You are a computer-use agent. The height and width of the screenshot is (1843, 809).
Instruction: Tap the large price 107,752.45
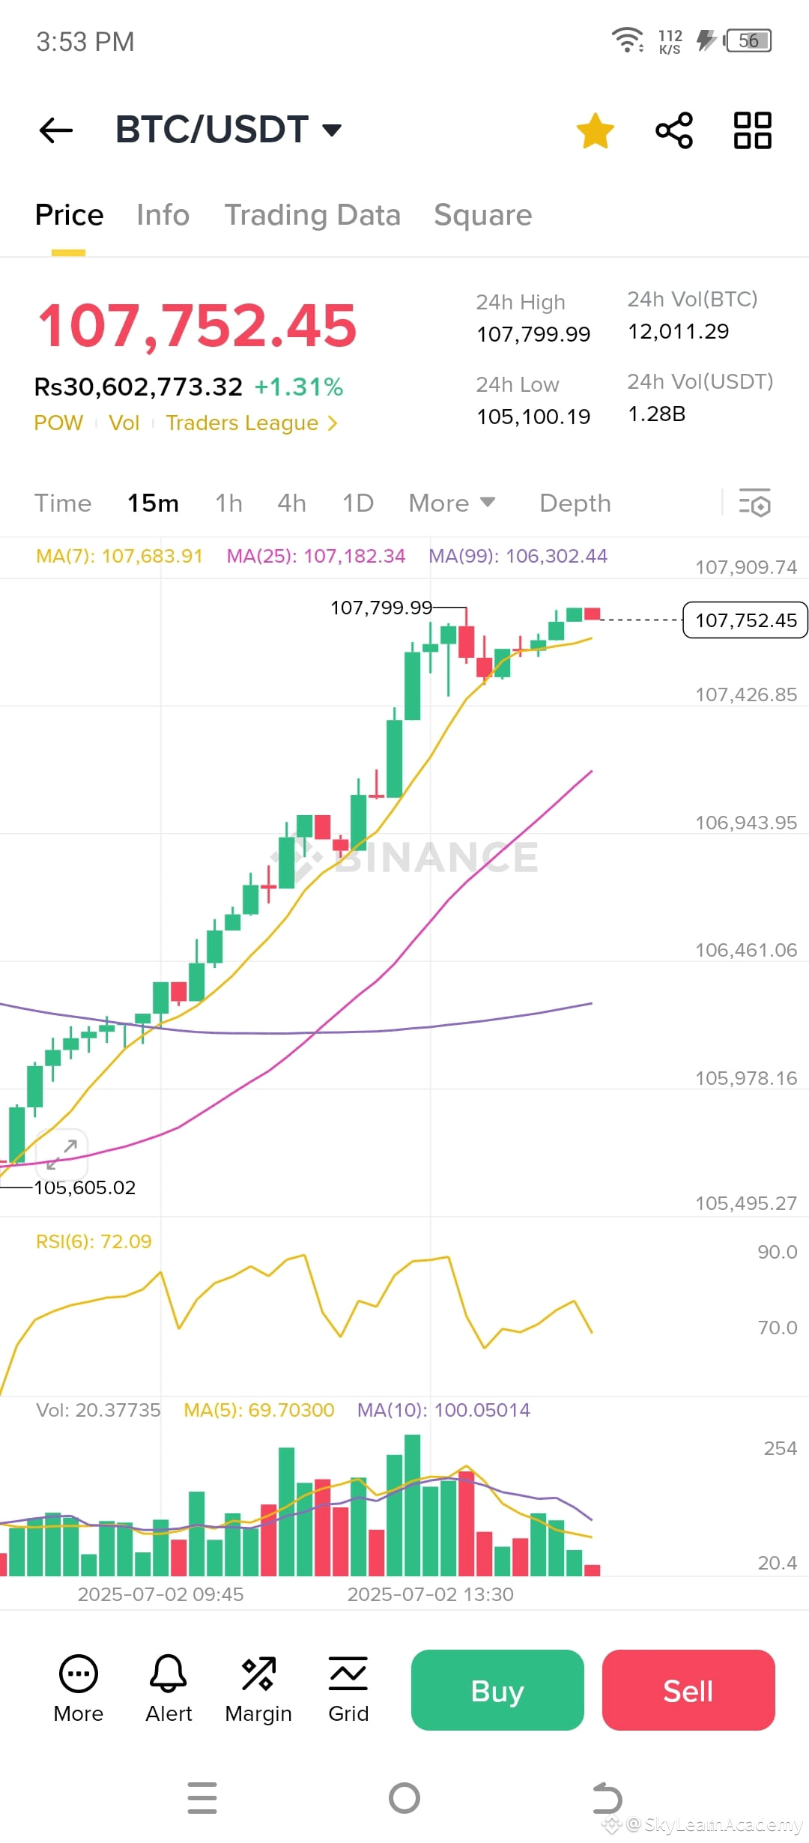coord(198,326)
